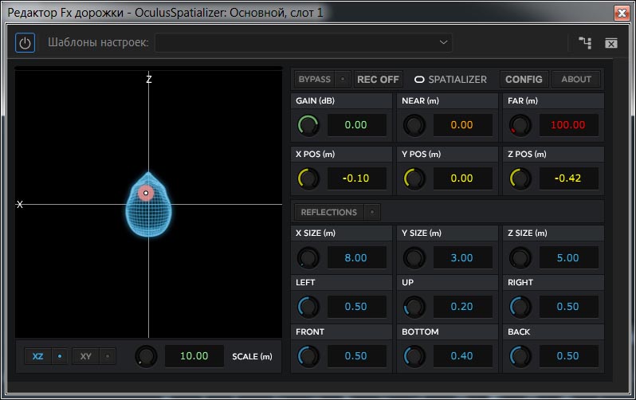
Task: Click the Z POS value -0.42
Action: click(x=568, y=178)
